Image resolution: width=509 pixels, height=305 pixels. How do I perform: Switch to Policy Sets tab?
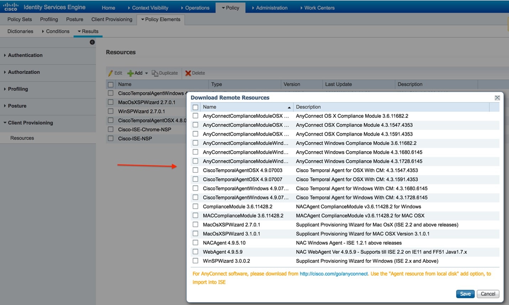[20, 20]
